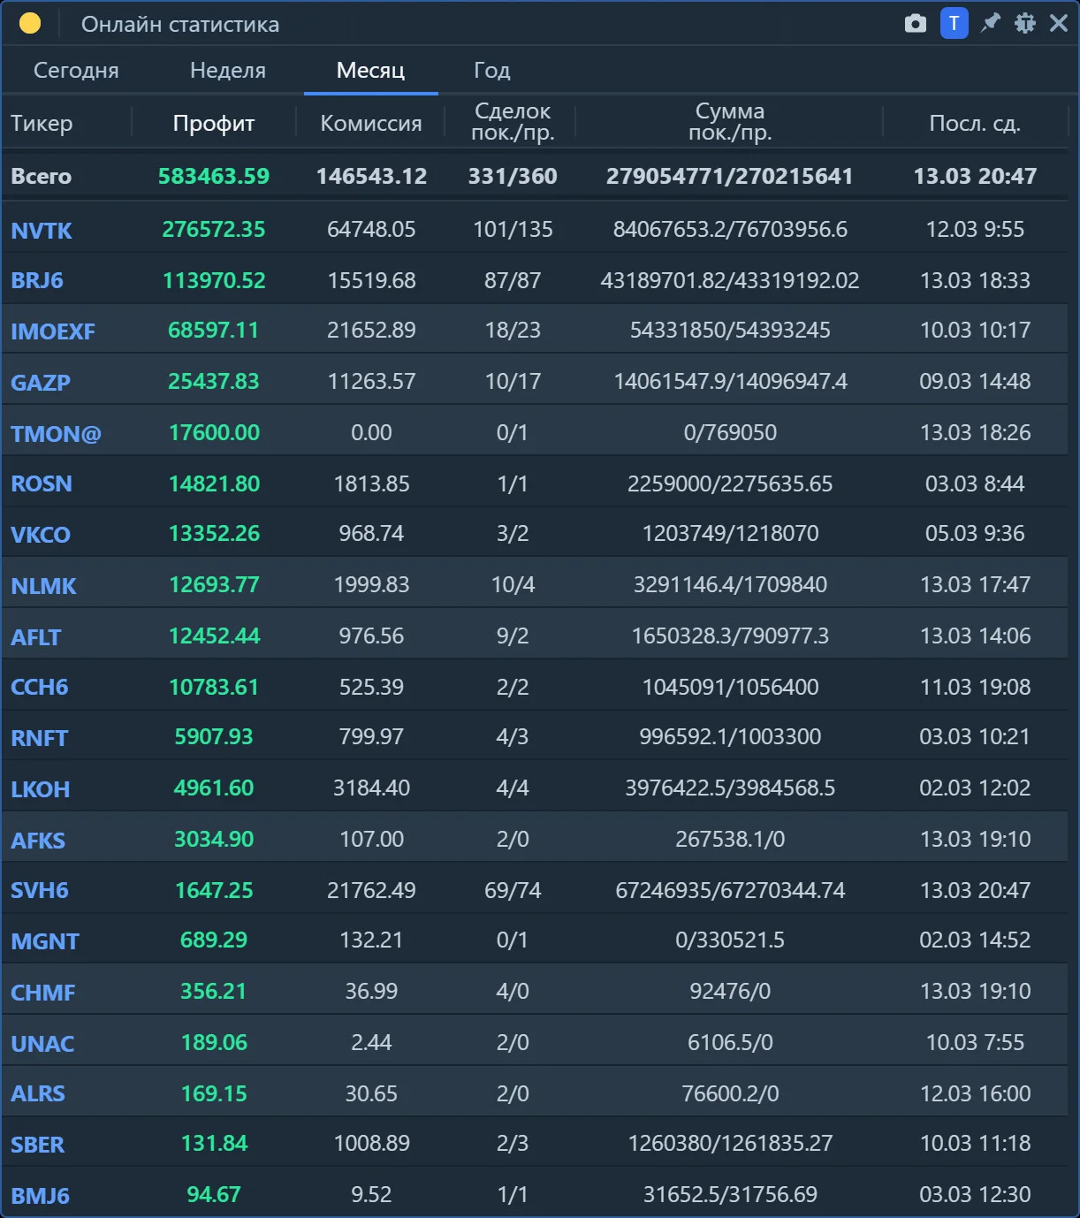Sort by the Комиссия column header
Screen dimensions: 1080x1218
(x=371, y=123)
